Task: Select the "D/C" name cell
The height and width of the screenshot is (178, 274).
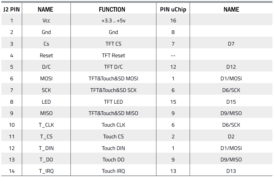Action: pyautogui.click(x=46, y=67)
